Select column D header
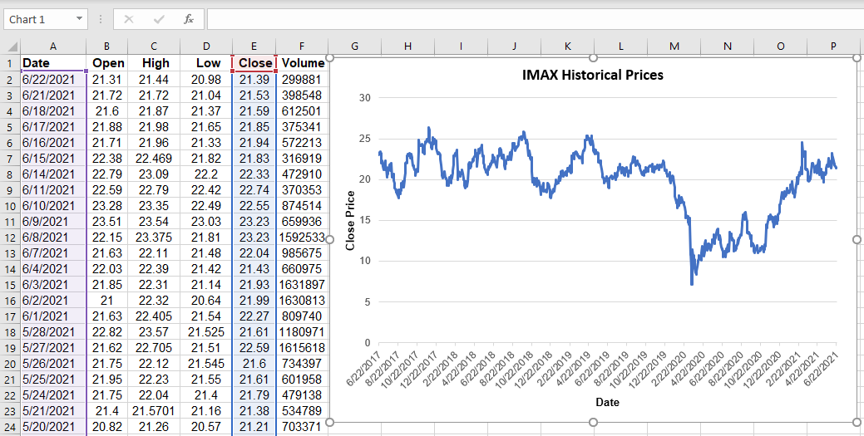The width and height of the screenshot is (864, 436). coord(206,47)
